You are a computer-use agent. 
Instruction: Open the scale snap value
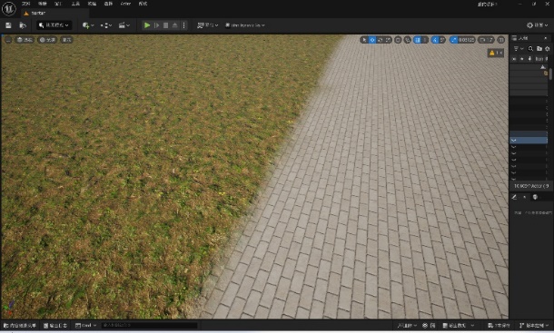466,40
